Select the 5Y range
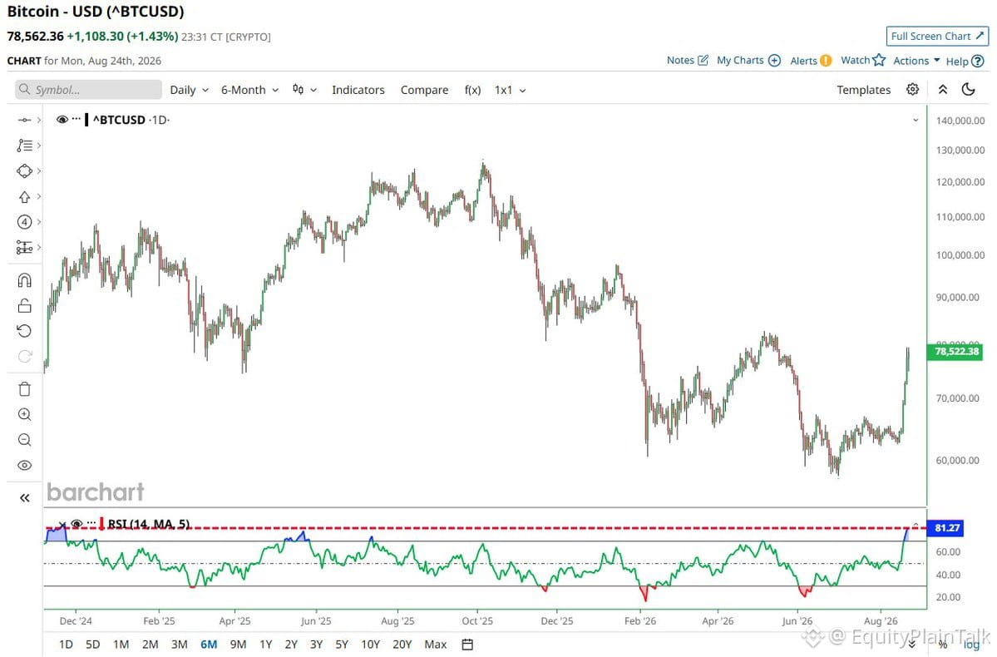Viewport: 997px width, 657px height. point(342,645)
